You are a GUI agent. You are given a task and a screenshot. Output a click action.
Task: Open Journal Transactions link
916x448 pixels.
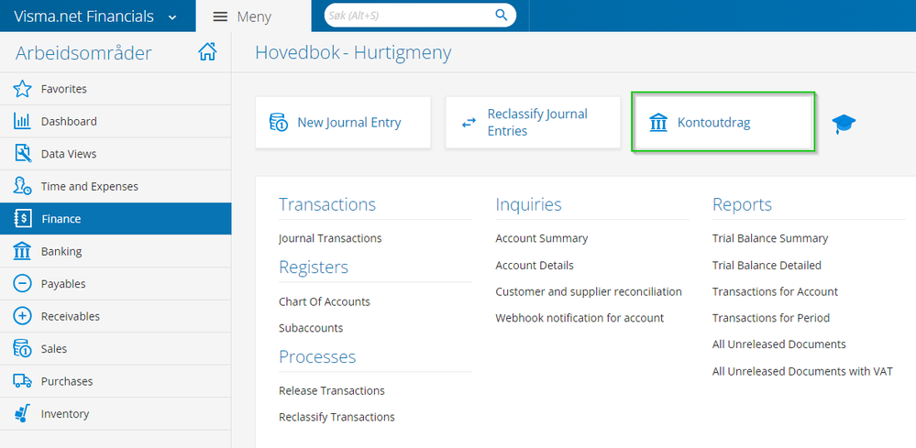pyautogui.click(x=330, y=238)
